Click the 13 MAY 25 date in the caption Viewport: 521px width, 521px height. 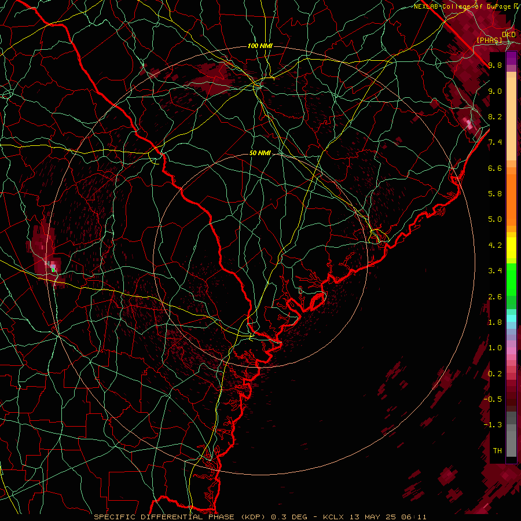(x=373, y=517)
